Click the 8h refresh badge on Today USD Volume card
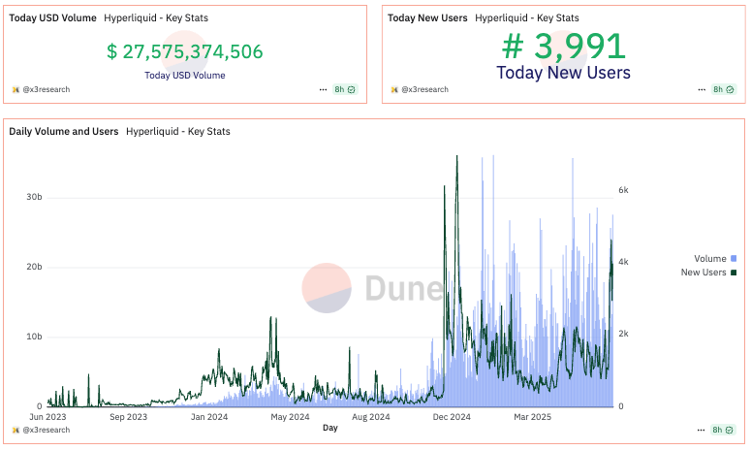Screen dimensions: 751x450 [345, 89]
